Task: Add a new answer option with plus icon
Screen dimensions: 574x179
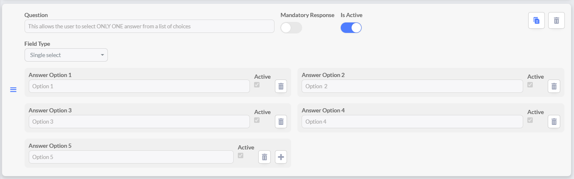Action: 281,157
